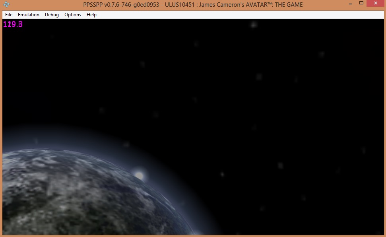Click the window's bottom border edge
This screenshot has width=386, height=237.
(193, 236)
